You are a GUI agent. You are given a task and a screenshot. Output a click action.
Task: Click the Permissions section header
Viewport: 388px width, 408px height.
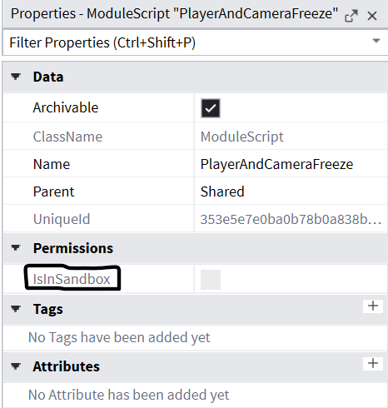196,248
